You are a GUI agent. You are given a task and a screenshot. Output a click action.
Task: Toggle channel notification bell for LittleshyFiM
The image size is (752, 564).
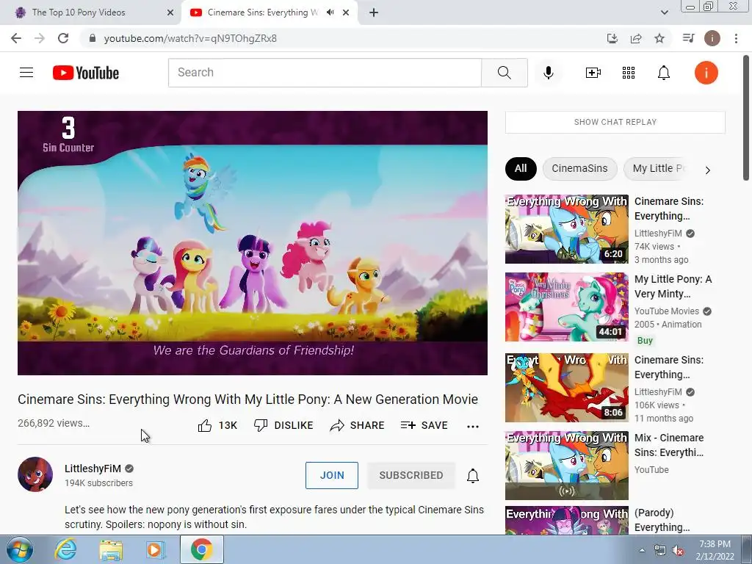click(473, 475)
